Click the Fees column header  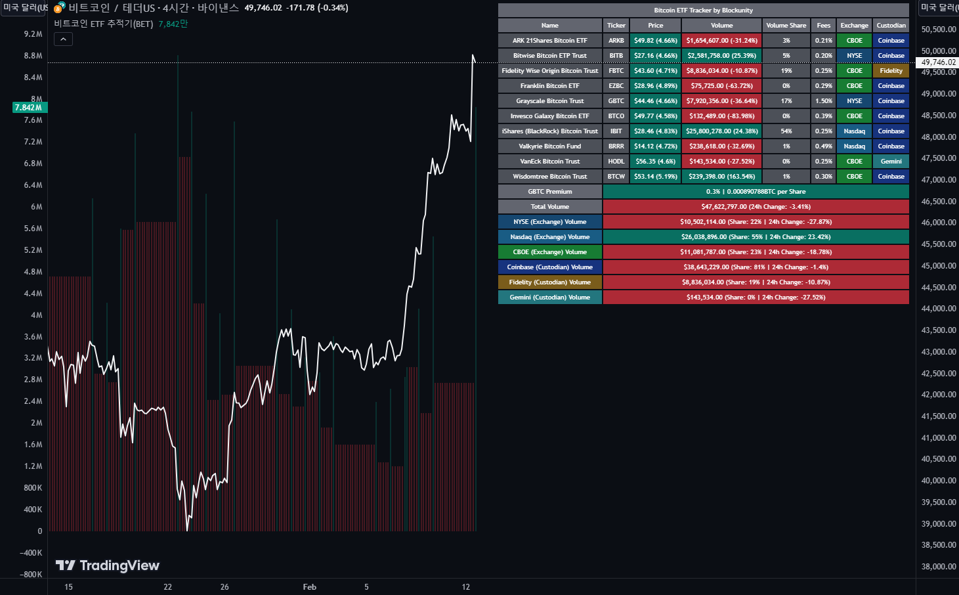tap(824, 26)
